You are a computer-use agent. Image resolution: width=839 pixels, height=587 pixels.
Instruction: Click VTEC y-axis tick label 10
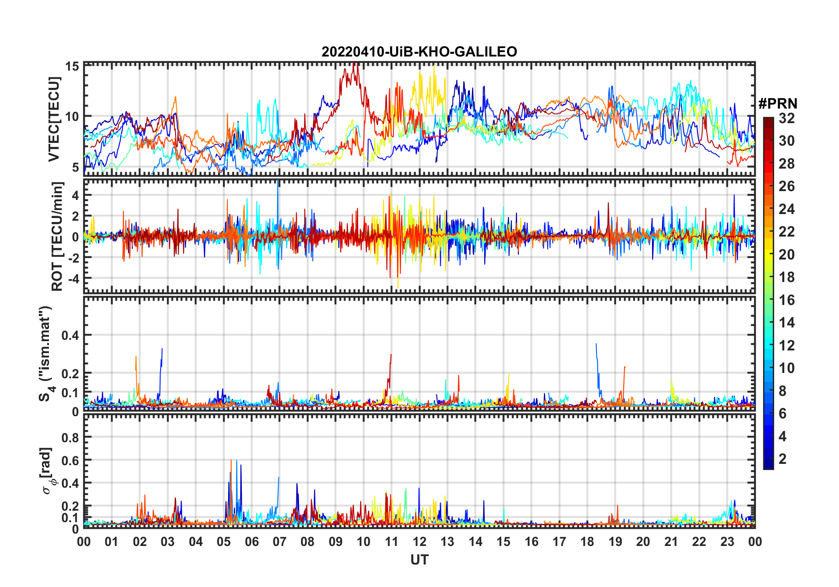tap(72, 117)
